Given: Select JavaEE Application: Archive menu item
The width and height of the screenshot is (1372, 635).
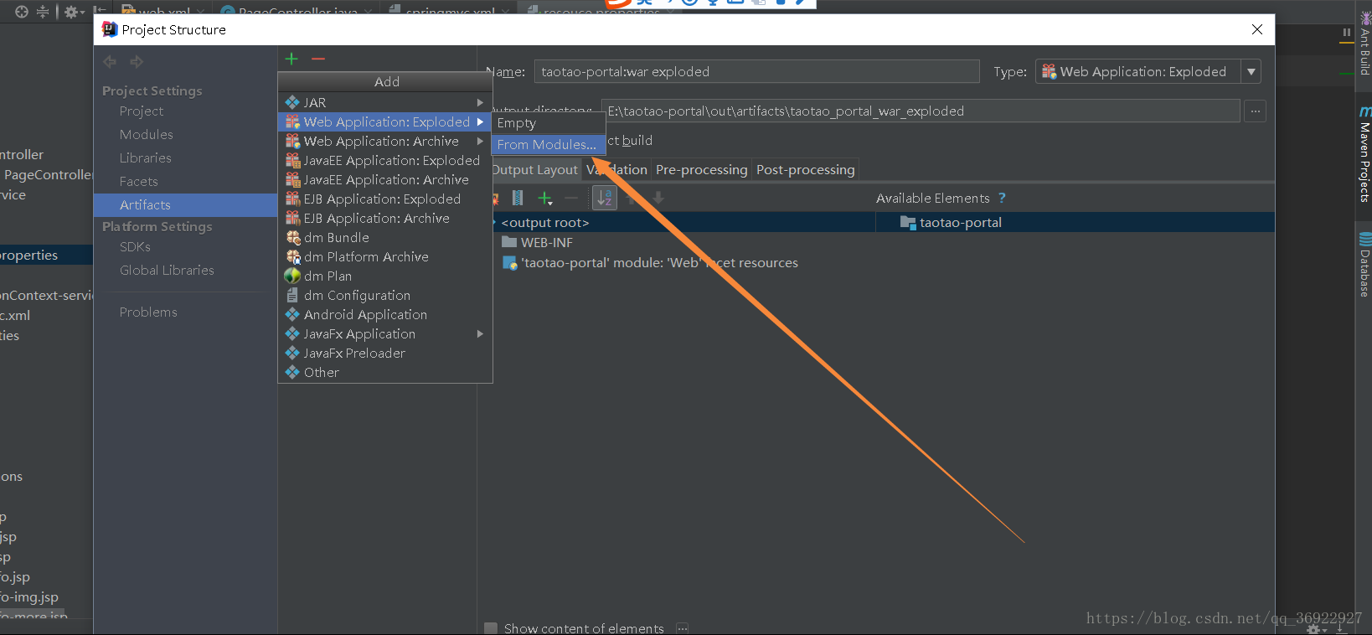Looking at the screenshot, I should (x=385, y=179).
